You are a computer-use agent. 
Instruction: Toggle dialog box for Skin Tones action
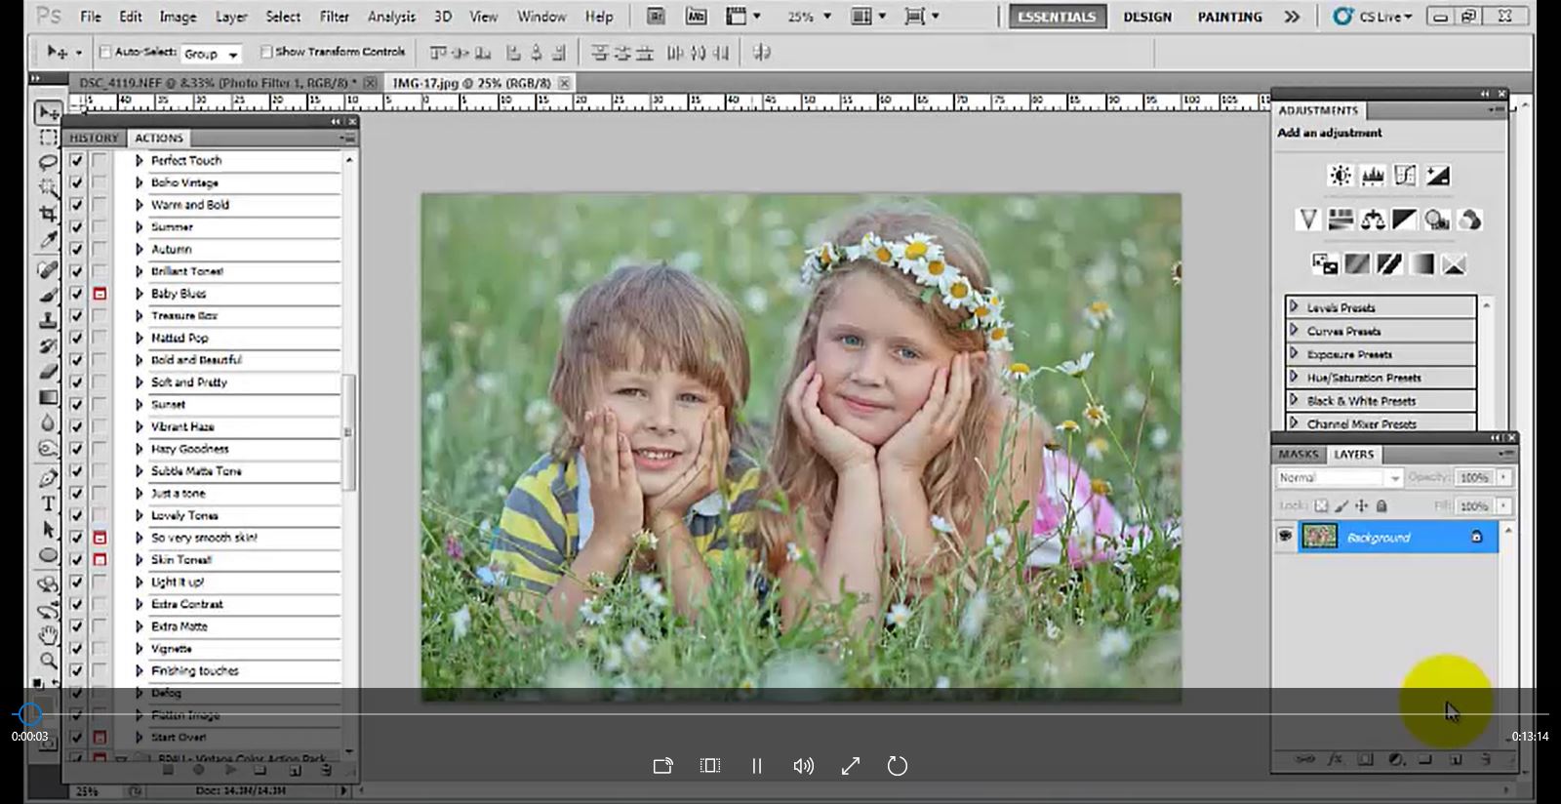(100, 560)
